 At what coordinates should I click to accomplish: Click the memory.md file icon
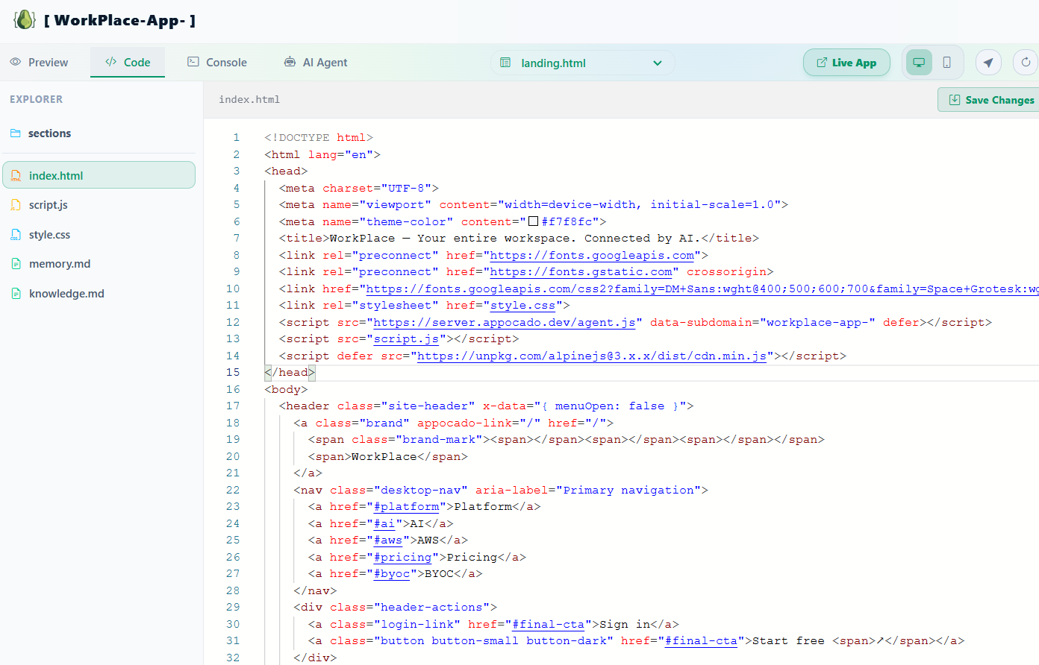pyautogui.click(x=16, y=264)
